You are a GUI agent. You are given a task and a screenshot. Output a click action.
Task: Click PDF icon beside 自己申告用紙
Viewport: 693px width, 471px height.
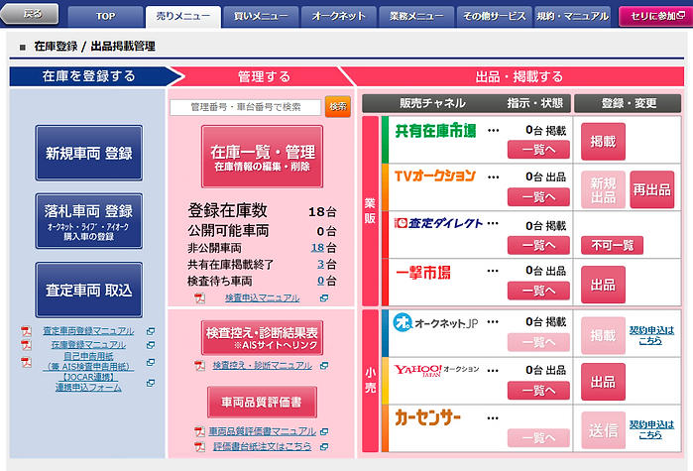26,362
